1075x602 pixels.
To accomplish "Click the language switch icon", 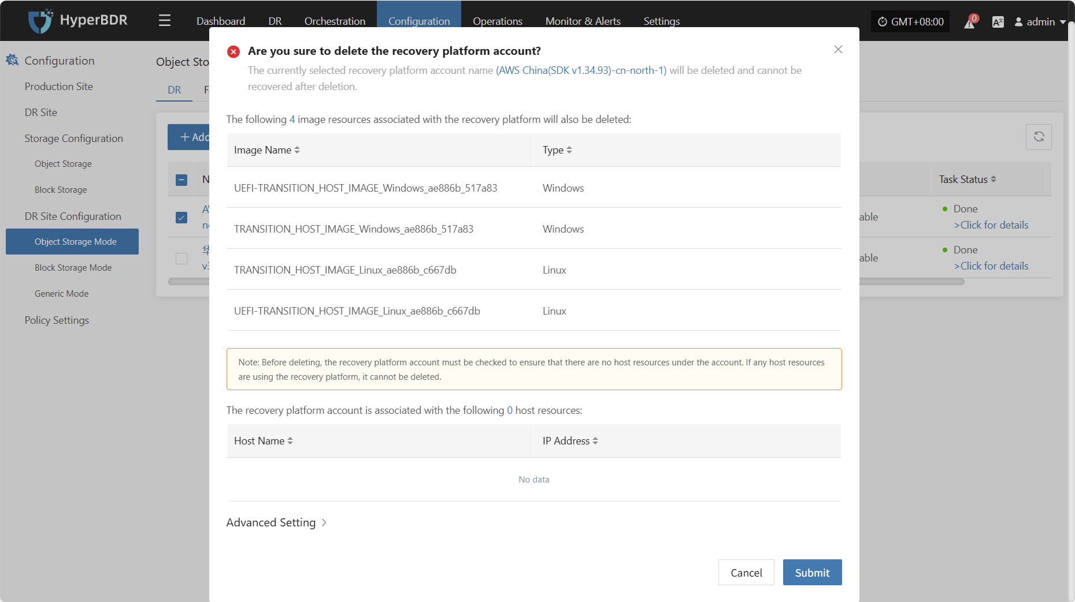I will coord(998,22).
